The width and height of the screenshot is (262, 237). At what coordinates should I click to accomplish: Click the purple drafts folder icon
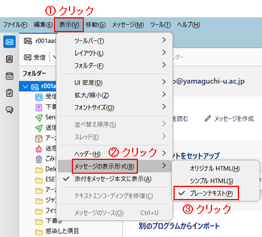click(39, 108)
